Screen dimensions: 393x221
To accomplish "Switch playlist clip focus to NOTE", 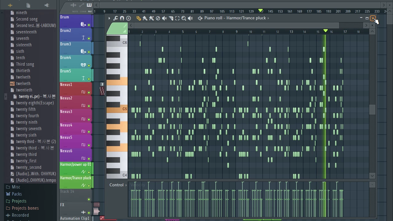I will pos(75,12).
